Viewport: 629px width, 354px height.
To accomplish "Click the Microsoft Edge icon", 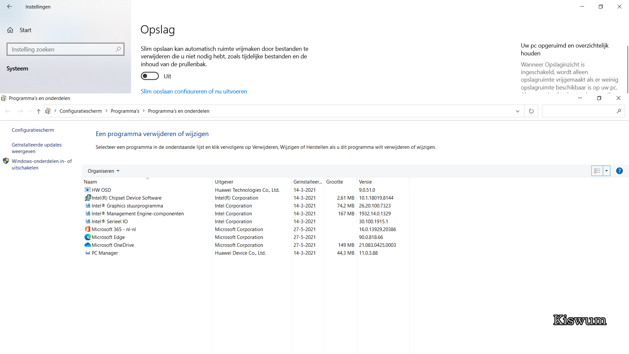I will [x=87, y=237].
